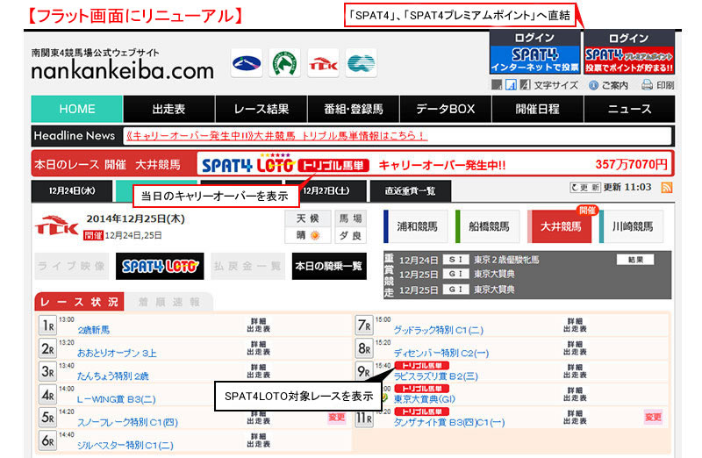Open SPAT4 login for internet betting
The width and height of the screenshot is (702, 458).
[535, 53]
